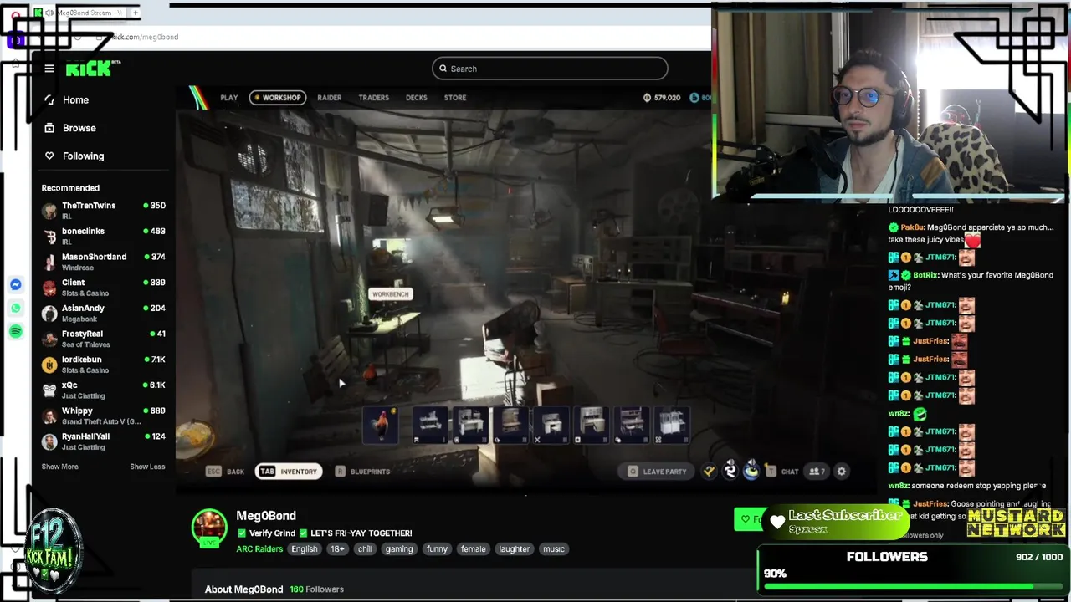Click the in-game coin balance 579,020
1071x602 pixels.
[x=662, y=98]
